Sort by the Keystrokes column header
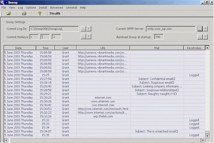Viewport: 214px width, 143px height. [x=194, y=48]
